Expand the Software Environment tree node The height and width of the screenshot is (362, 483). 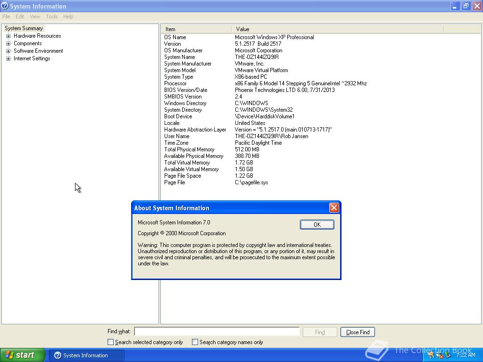pyautogui.click(x=8, y=51)
